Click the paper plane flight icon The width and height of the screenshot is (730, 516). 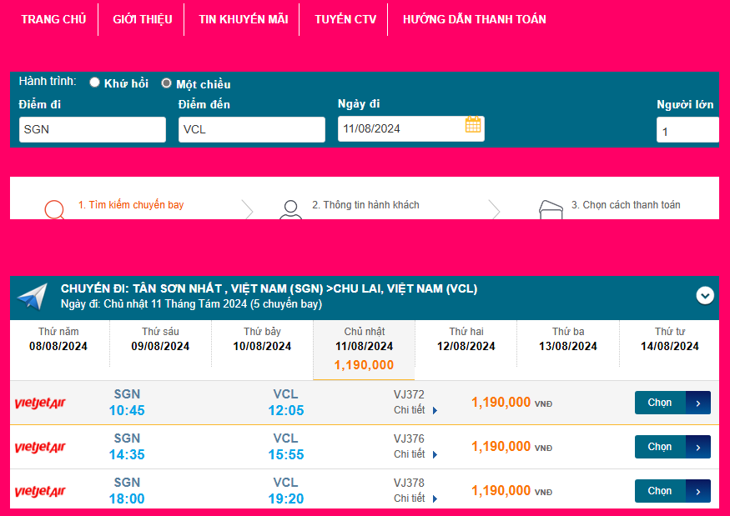click(33, 296)
